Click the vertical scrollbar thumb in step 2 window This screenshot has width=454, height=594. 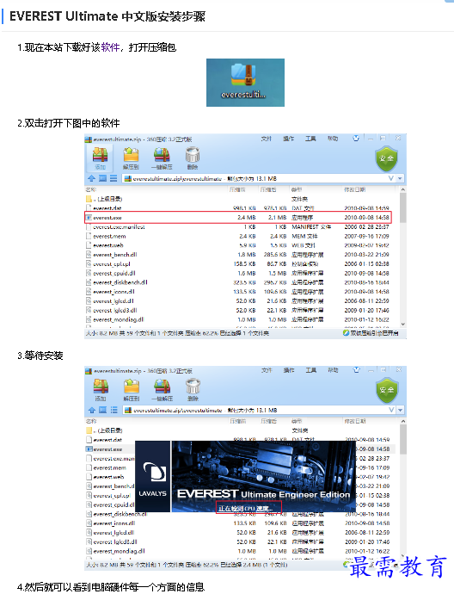[402, 207]
